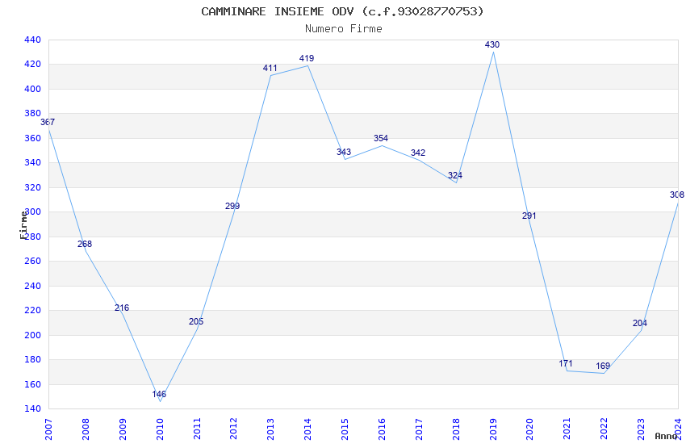Click y-axis tick label 260
This screenshot has height=444, width=686.
33,261
